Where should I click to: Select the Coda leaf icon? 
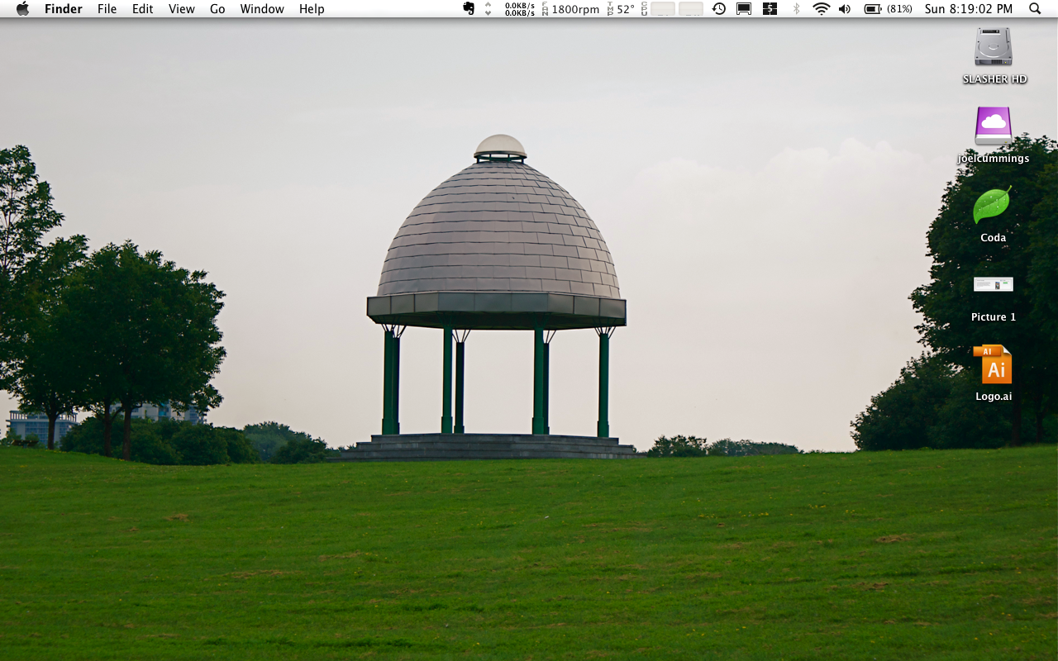(992, 205)
